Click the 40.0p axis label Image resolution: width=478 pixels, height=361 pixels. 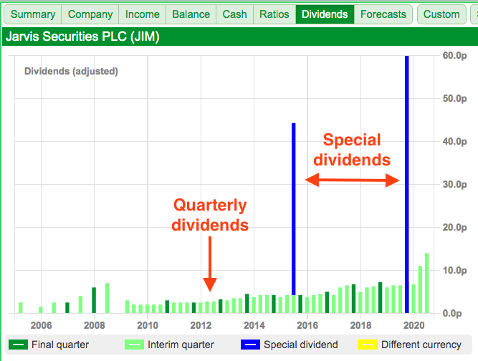[x=454, y=141]
